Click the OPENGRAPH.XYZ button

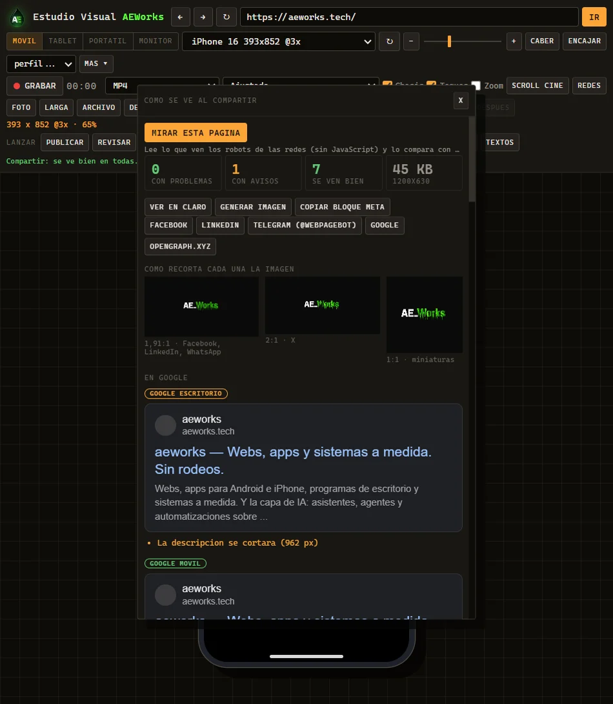point(180,247)
